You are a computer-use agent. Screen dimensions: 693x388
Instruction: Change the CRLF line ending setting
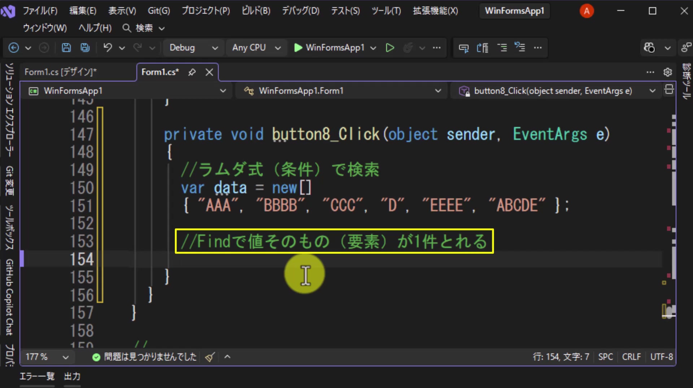pyautogui.click(x=631, y=357)
